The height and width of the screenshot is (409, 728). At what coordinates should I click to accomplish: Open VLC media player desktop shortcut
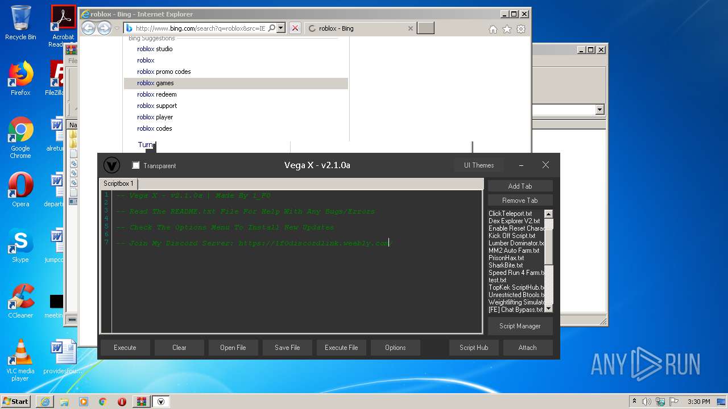[x=20, y=360]
